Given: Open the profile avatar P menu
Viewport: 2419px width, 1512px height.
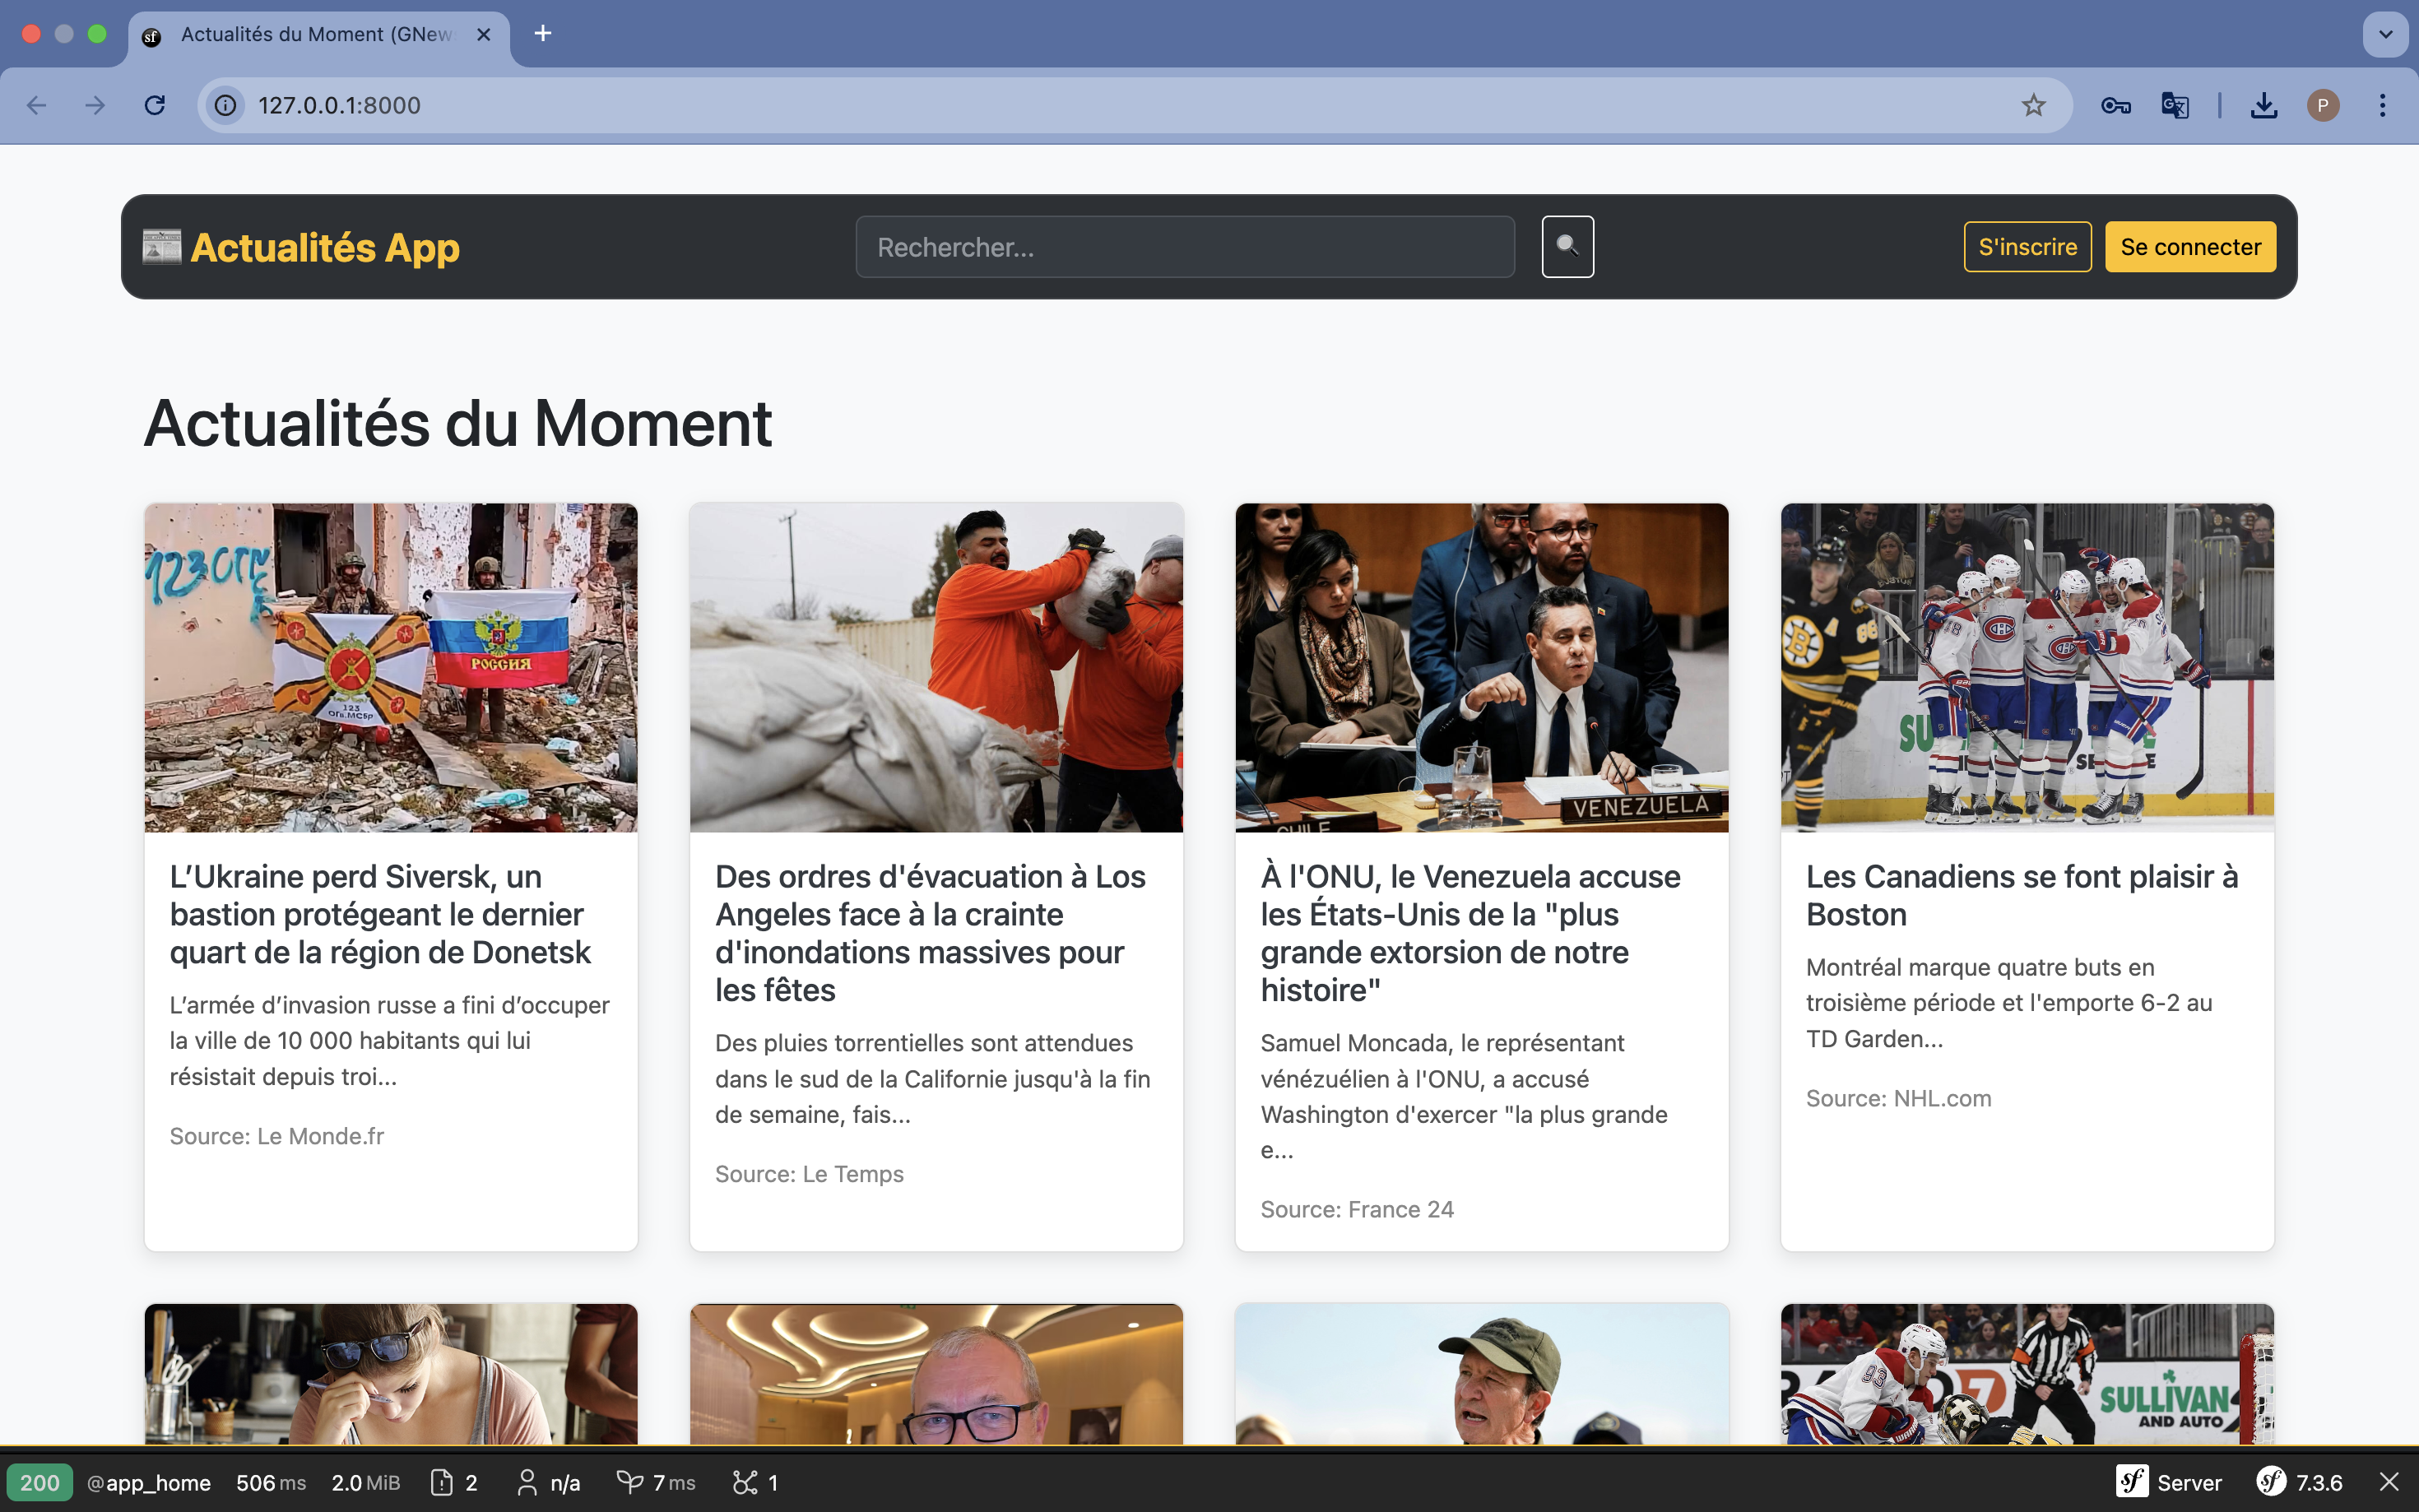Looking at the screenshot, I should [x=2322, y=105].
